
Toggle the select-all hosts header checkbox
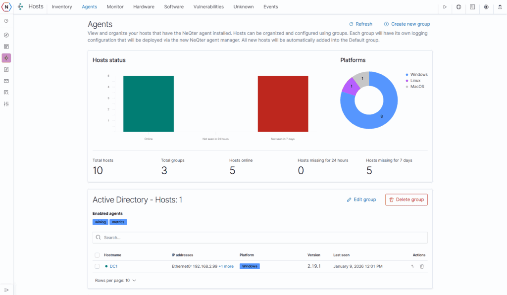tap(97, 255)
